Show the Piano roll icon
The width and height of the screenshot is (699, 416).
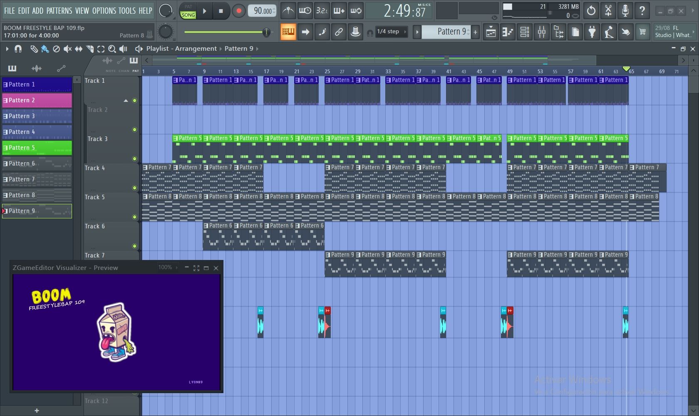(508, 32)
